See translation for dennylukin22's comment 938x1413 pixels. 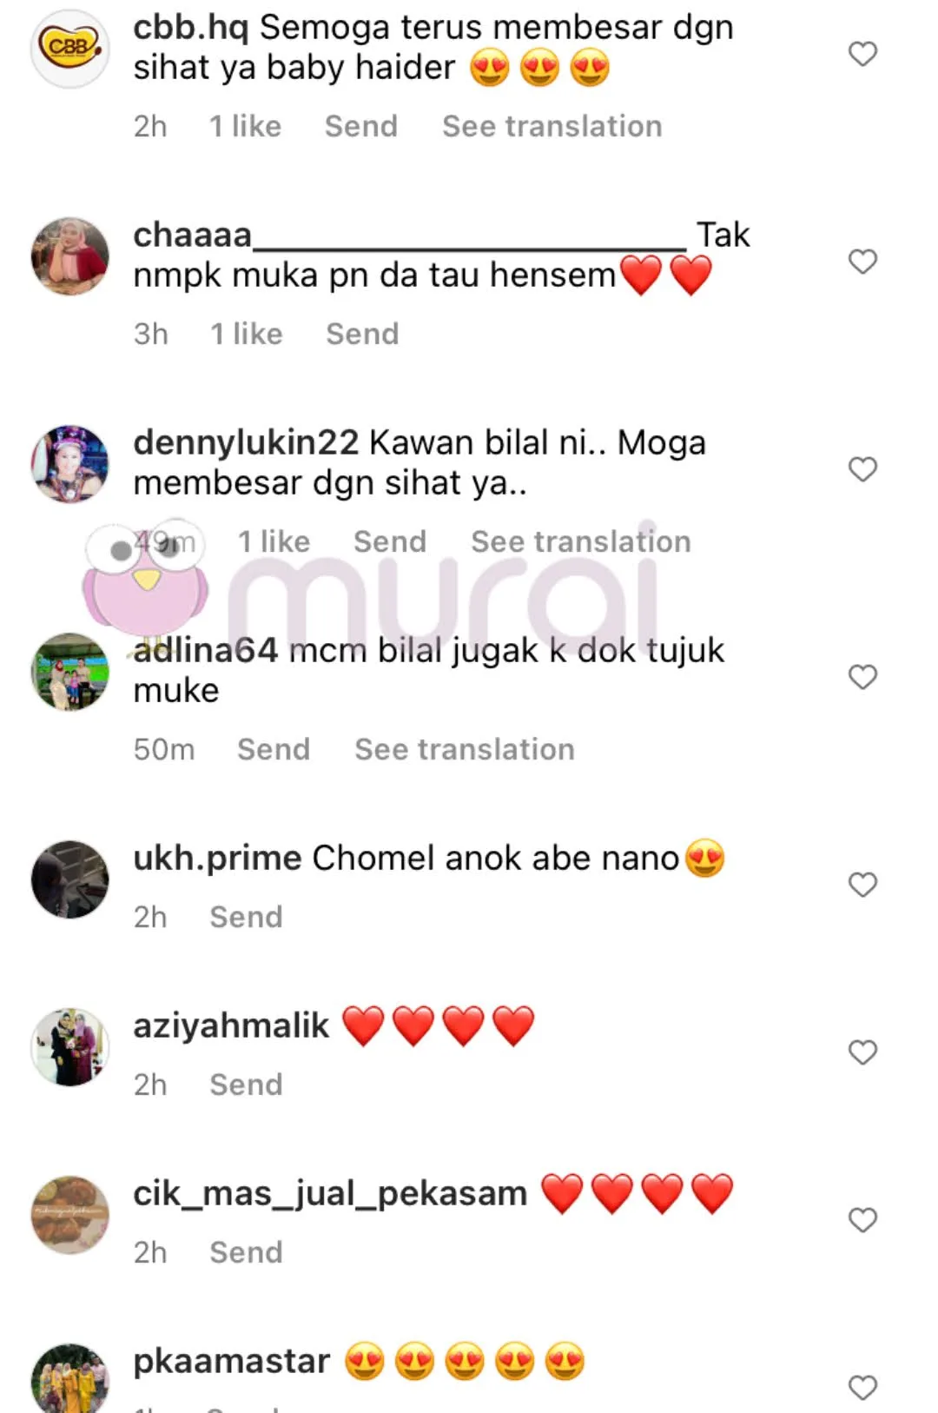coord(581,541)
